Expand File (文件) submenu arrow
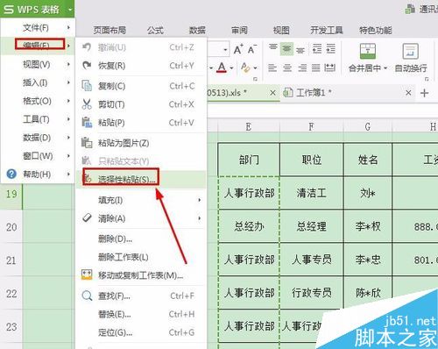Screen dimensions: 438x349 pyautogui.click(x=68, y=27)
